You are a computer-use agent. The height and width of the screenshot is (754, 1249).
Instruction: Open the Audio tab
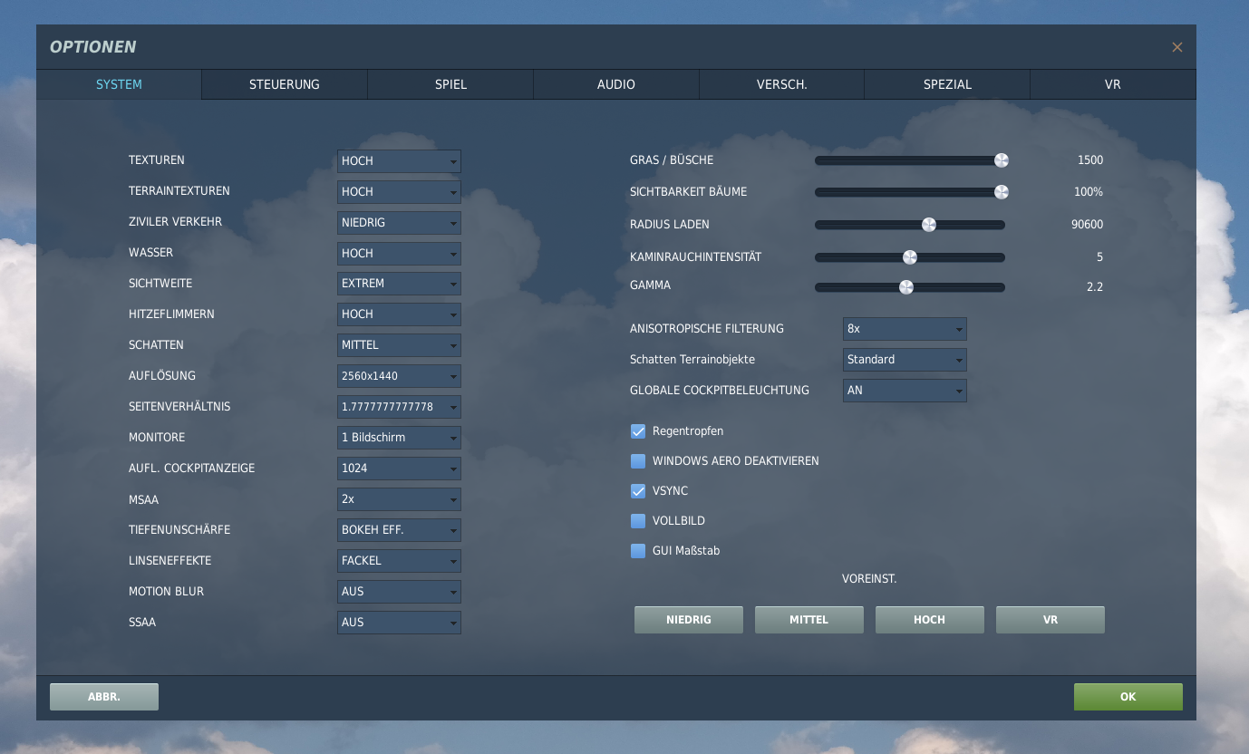pos(616,84)
